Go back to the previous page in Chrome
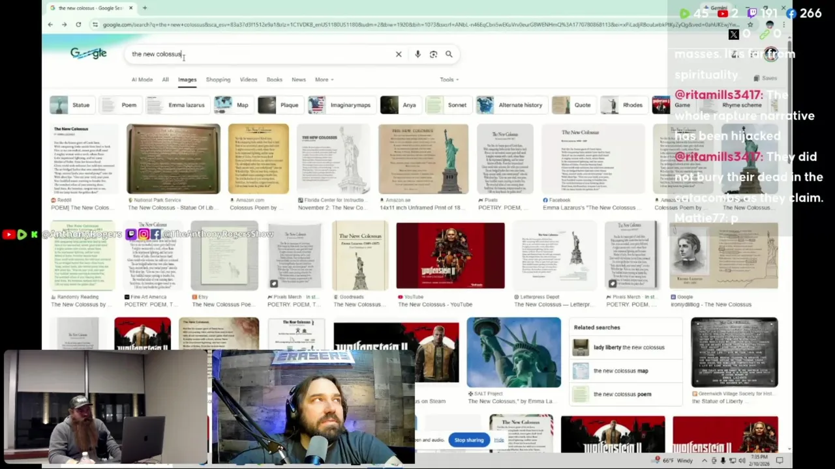Screen dimensions: 835x469 click(x=50, y=25)
